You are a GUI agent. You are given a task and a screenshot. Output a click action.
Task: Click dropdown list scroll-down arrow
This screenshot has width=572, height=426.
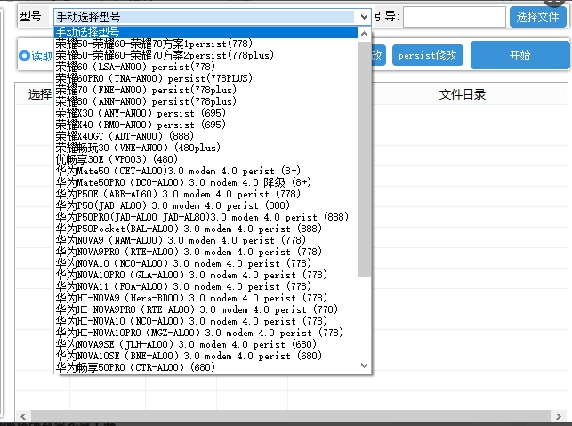click(364, 366)
